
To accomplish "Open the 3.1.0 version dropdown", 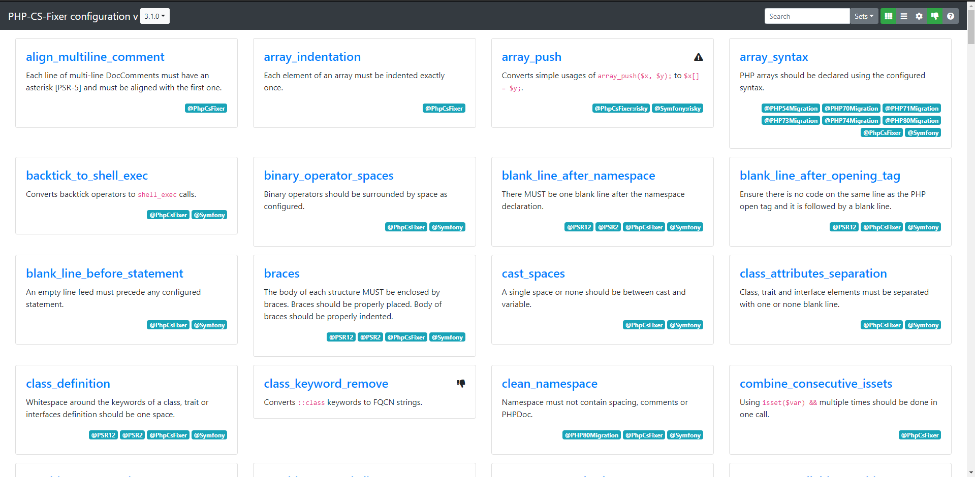I will point(155,16).
